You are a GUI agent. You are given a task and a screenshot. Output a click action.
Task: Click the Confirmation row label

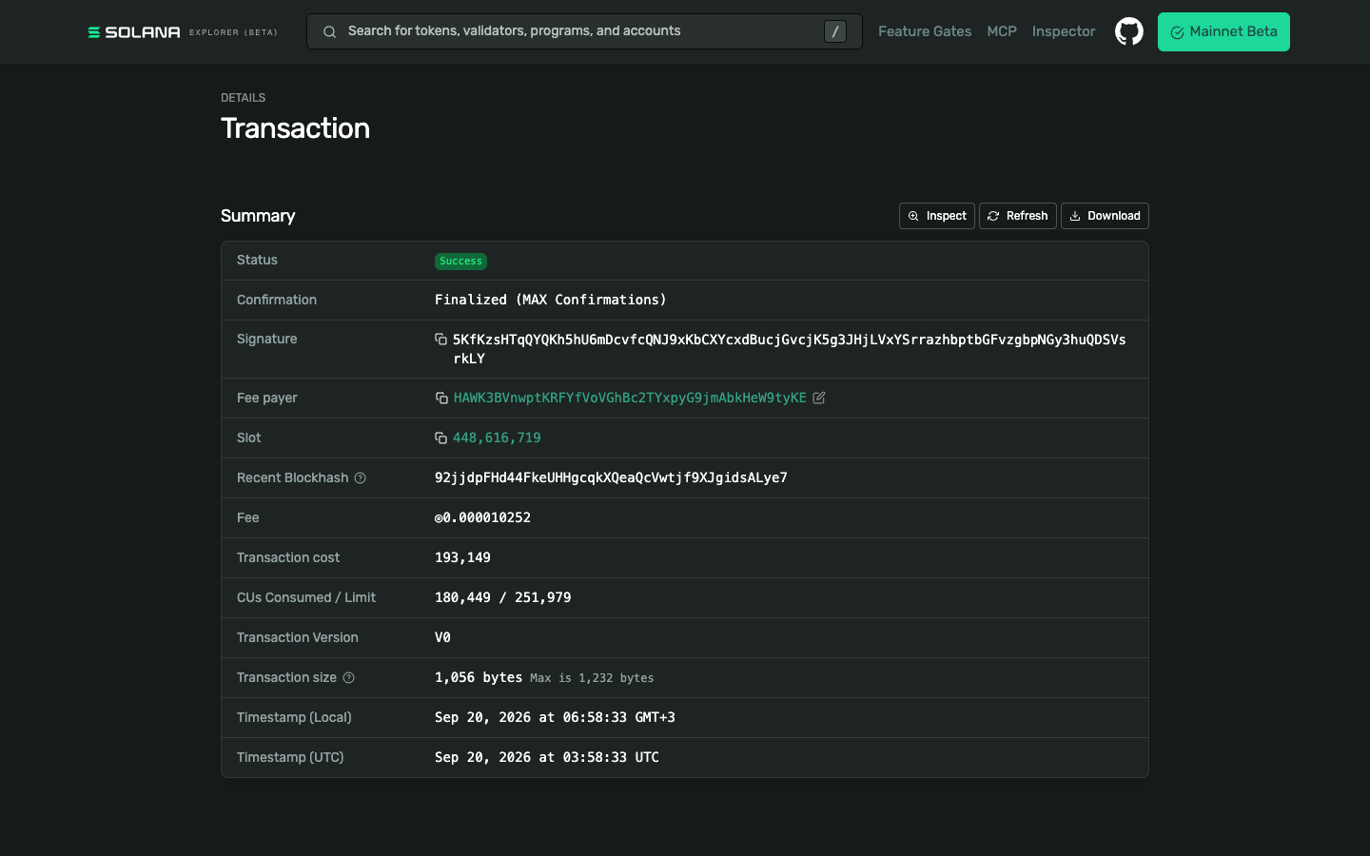point(277,300)
